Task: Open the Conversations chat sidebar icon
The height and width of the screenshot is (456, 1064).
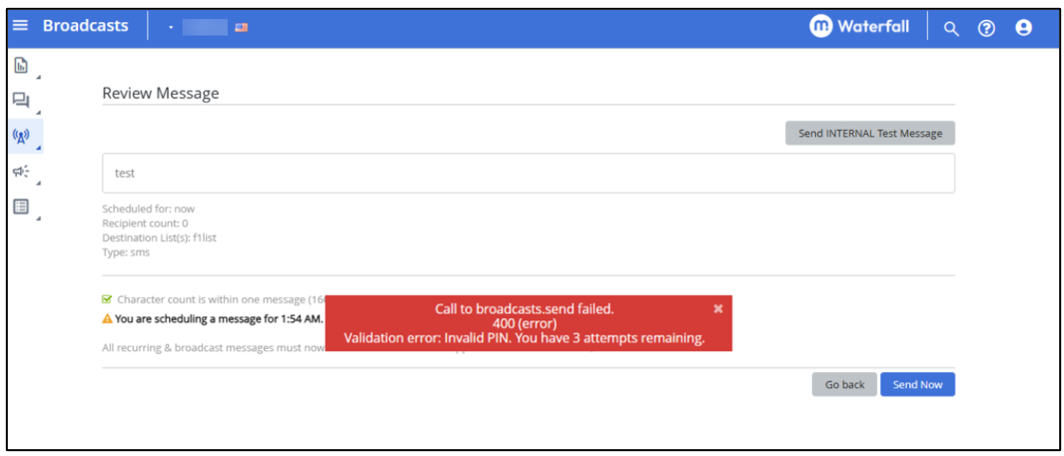Action: [x=20, y=100]
